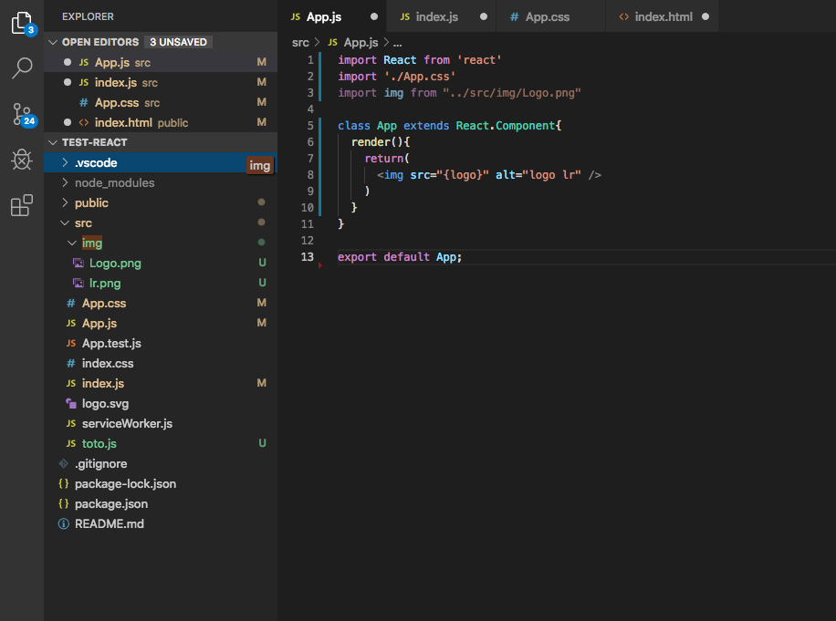
Task: Click the JS icon of App.js in src folder
Action: tap(71, 324)
